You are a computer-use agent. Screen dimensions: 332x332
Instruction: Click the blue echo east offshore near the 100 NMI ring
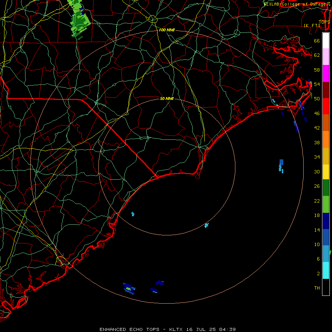(281, 166)
